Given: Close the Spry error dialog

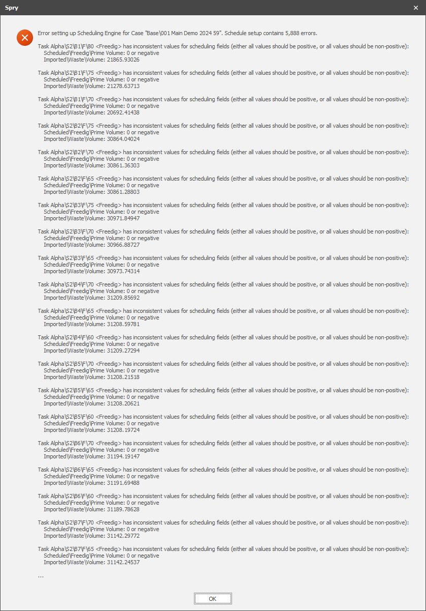Looking at the screenshot, I should (x=416, y=8).
